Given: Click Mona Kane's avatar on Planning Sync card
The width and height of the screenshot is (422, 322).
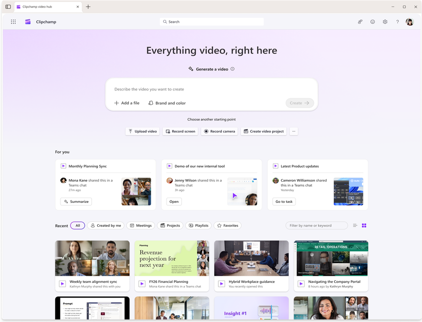Looking at the screenshot, I should (63, 181).
